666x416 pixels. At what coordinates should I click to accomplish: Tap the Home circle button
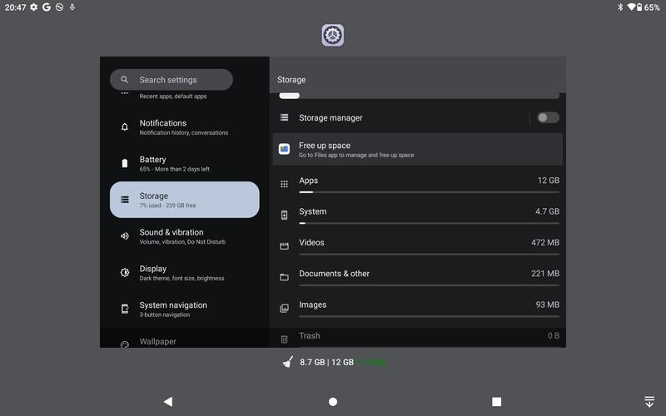coord(333,402)
